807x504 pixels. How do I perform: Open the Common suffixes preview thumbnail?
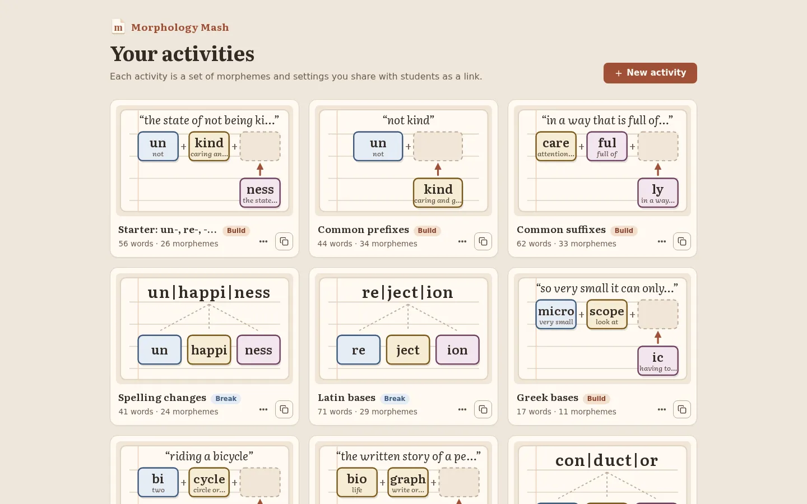(x=602, y=161)
